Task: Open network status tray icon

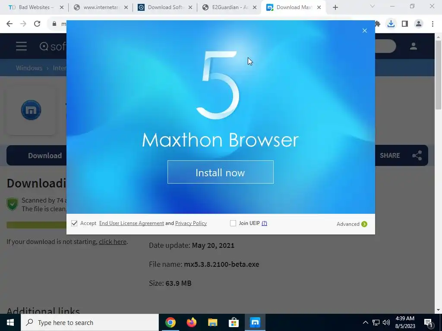Action: click(x=376, y=322)
